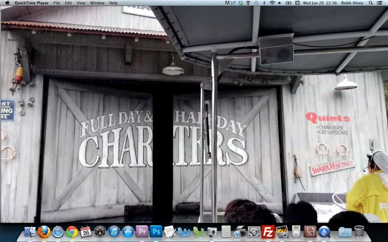This screenshot has width=388, height=242.
Task: Open Adobe Photoshop from the dock
Action: 156,232
